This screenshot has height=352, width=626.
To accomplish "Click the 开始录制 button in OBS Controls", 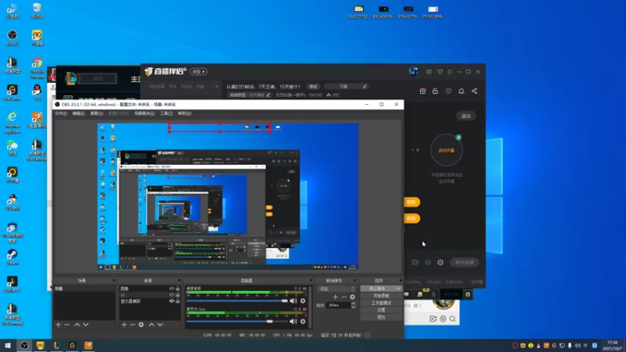I will point(381,296).
